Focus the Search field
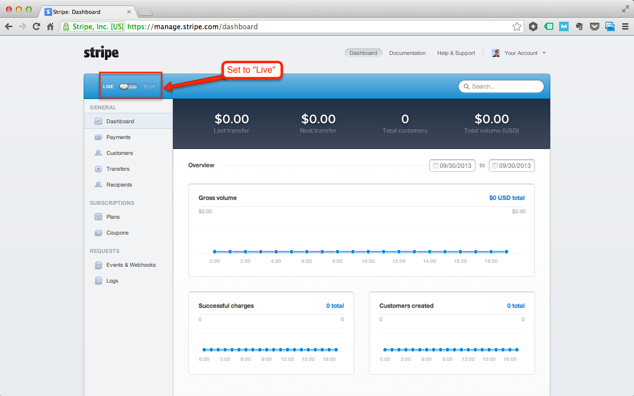634x396 pixels. 501,87
